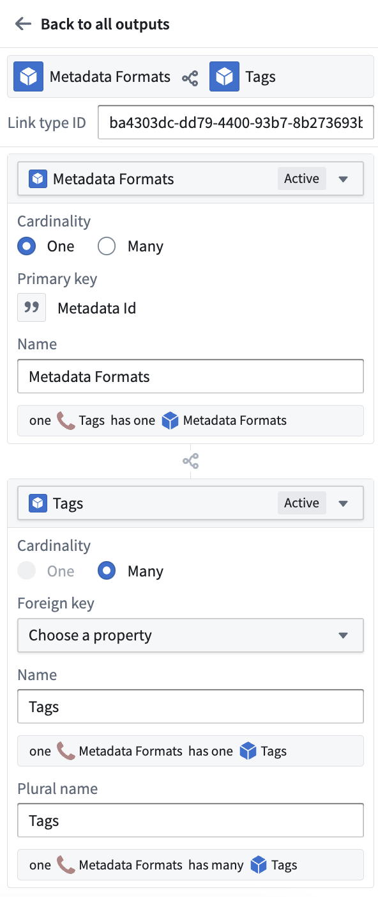378x897 pixels.
Task: Click the Metadata Formats cube icon in header
Action: (x=28, y=77)
